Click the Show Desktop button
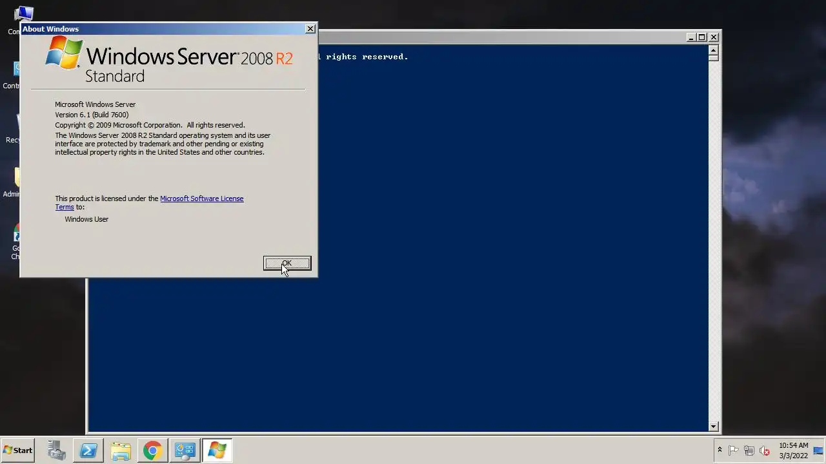The image size is (826, 464). pyautogui.click(x=819, y=450)
